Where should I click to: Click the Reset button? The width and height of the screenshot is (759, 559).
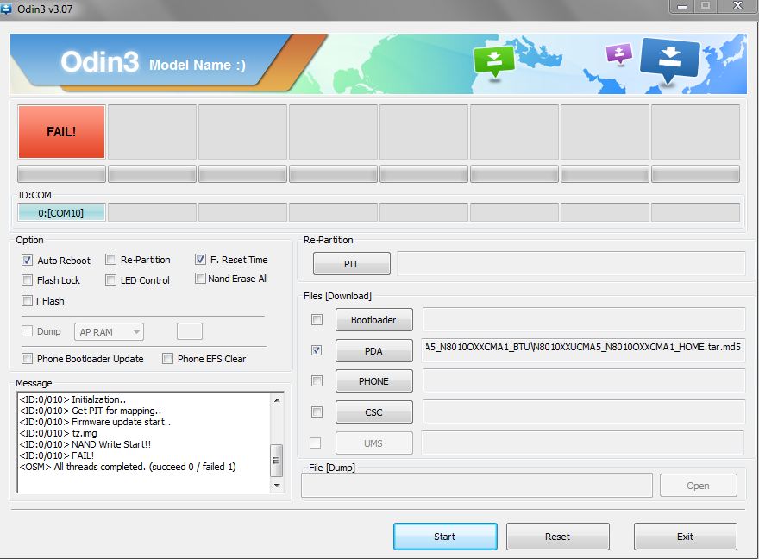[x=557, y=536]
